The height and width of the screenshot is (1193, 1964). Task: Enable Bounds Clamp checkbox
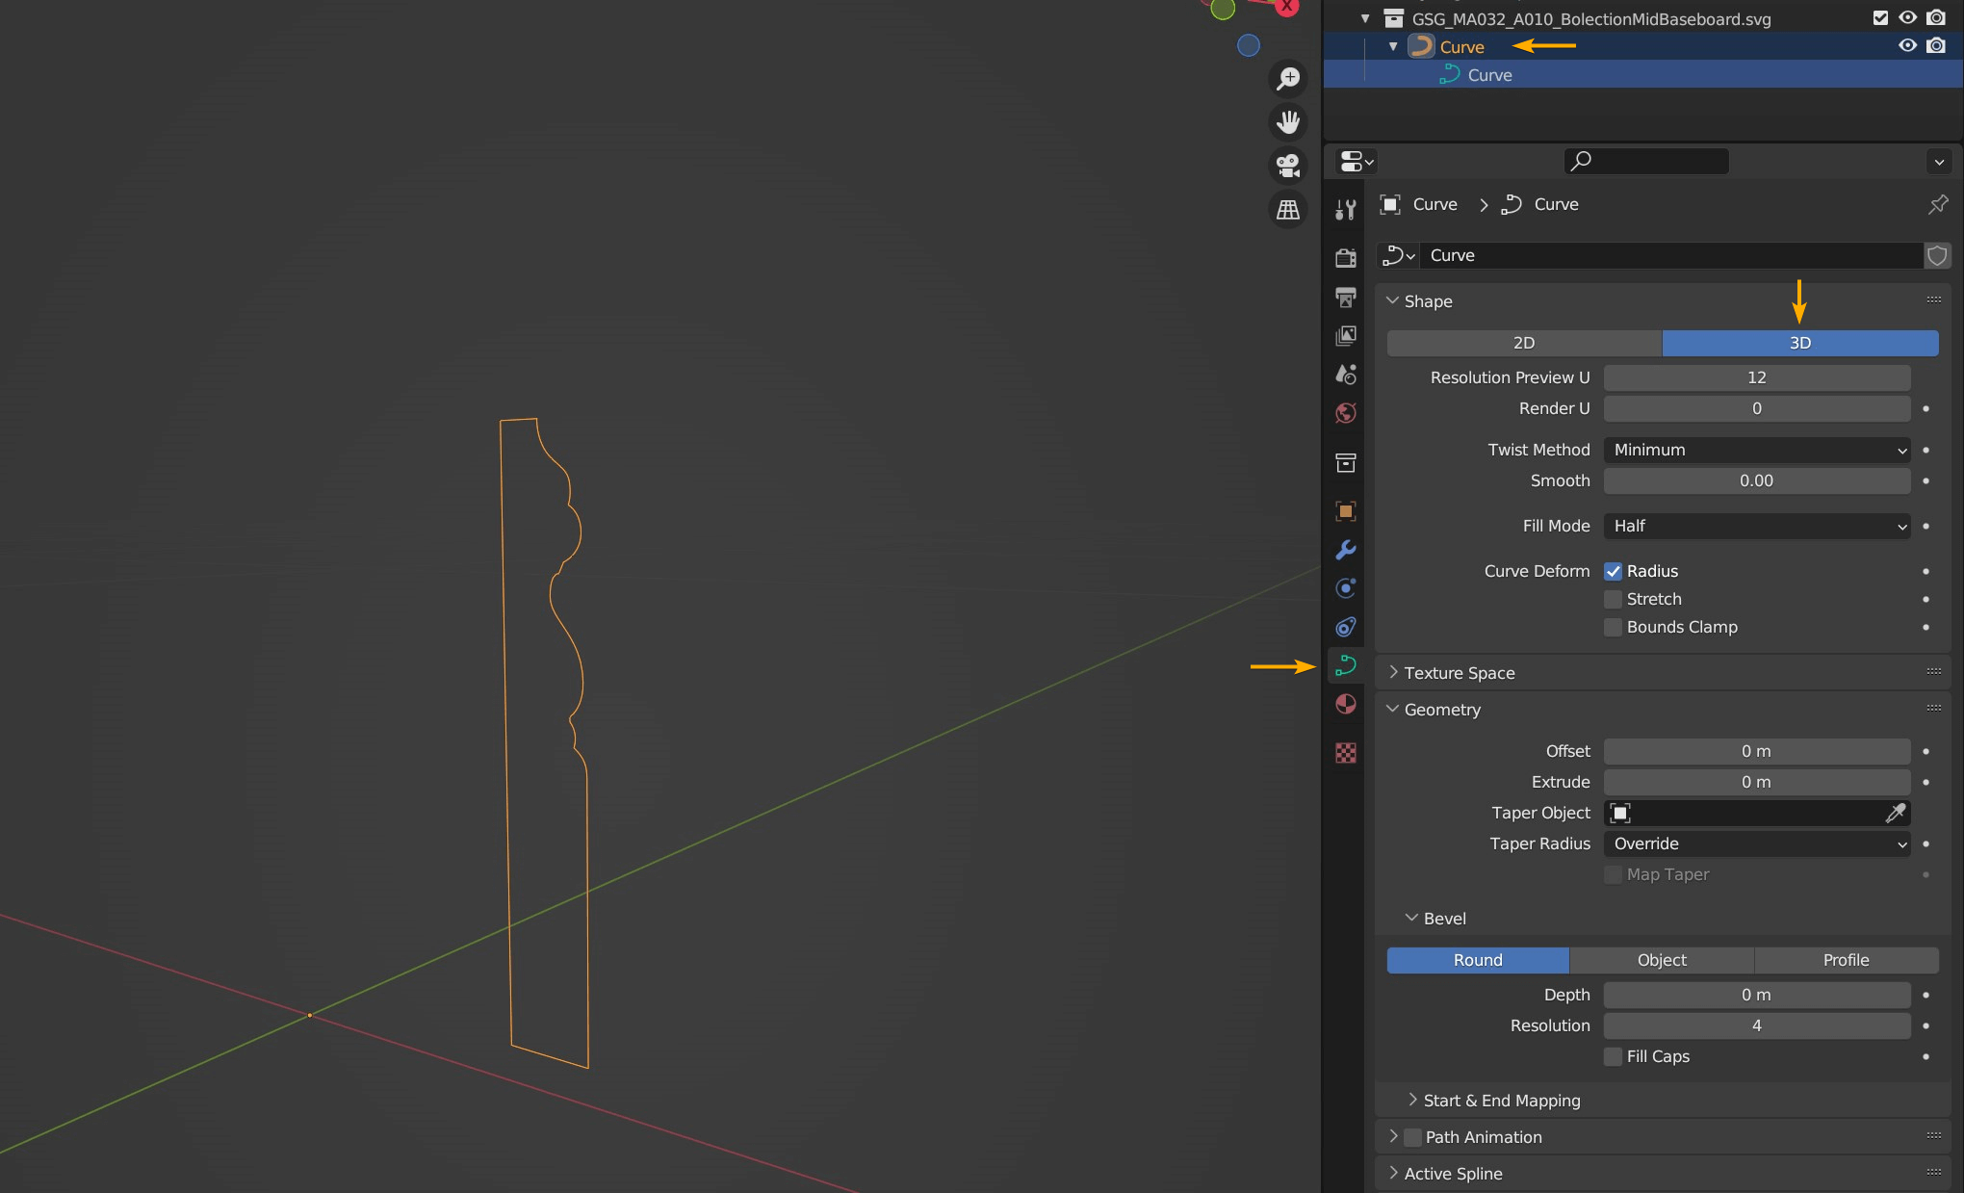[x=1614, y=627]
